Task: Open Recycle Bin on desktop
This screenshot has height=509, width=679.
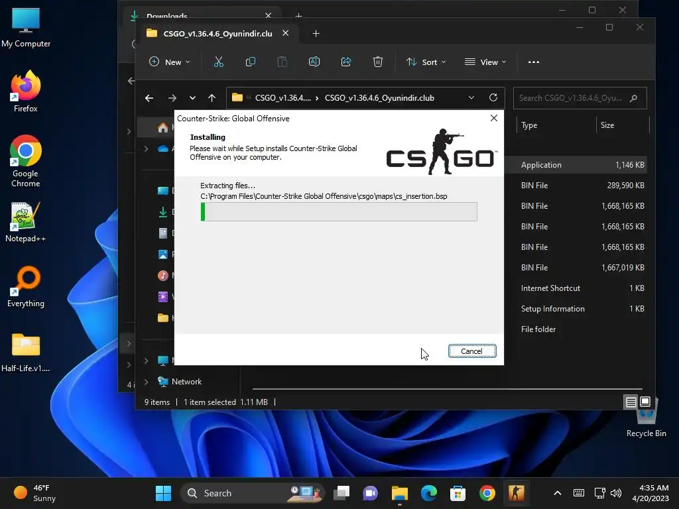Action: click(646, 418)
